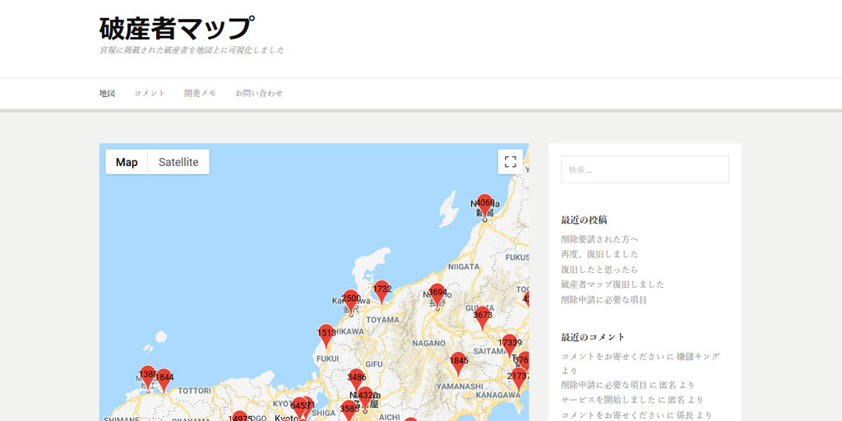Go to the コメント menu page
Image resolution: width=842 pixels, height=421 pixels.
pos(150,94)
